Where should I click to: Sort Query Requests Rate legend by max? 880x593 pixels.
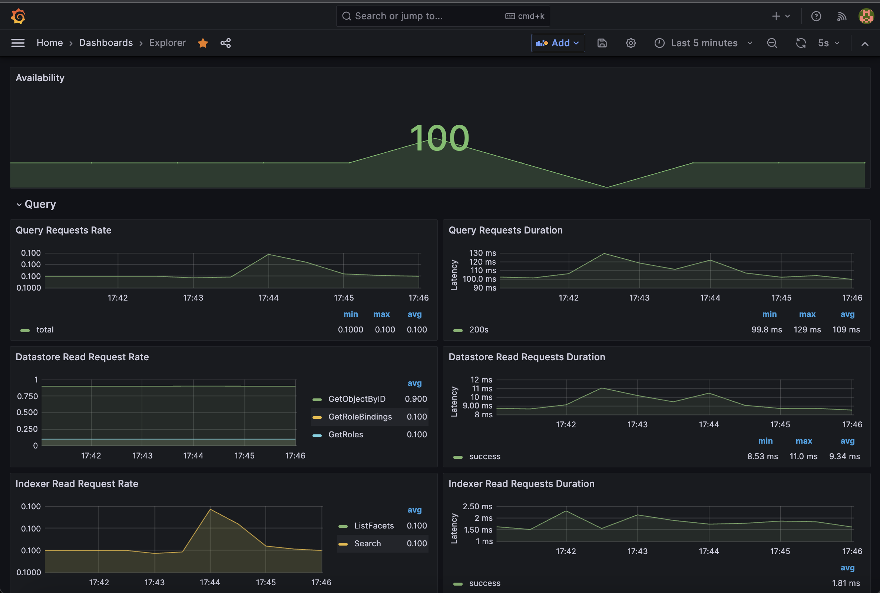tap(381, 314)
